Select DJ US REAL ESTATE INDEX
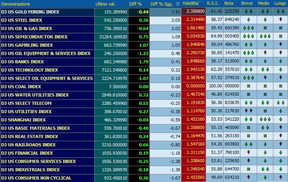 tap(30, 136)
